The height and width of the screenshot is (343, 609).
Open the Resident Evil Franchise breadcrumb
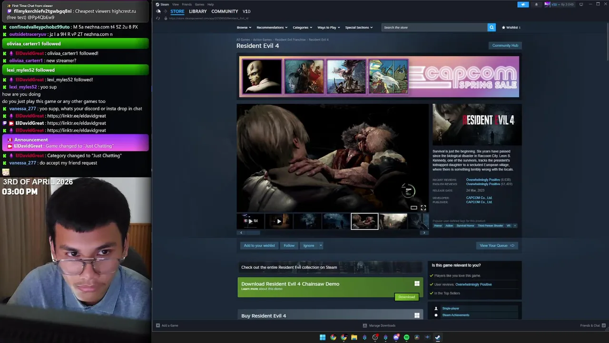click(x=290, y=40)
